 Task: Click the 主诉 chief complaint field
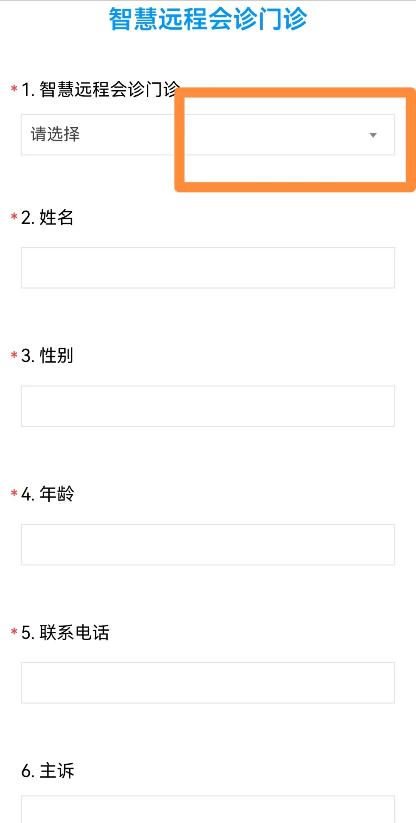pos(208,809)
